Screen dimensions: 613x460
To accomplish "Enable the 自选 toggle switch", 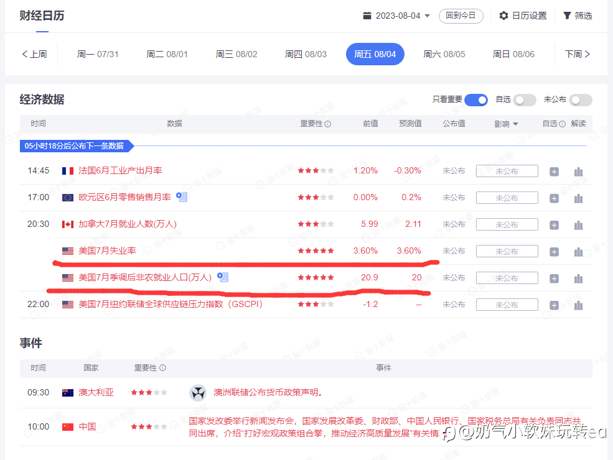I will [524, 100].
